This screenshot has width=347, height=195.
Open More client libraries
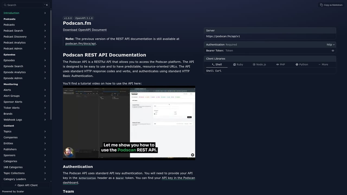pos(323,64)
